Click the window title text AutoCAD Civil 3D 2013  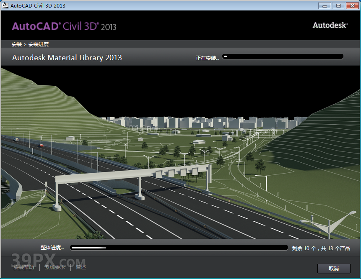[38, 5]
